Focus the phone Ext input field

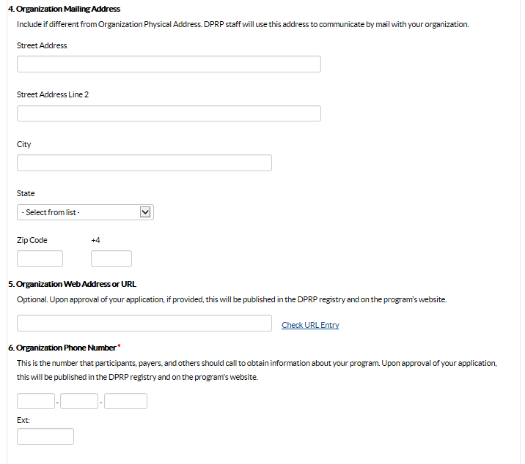pyautogui.click(x=45, y=437)
